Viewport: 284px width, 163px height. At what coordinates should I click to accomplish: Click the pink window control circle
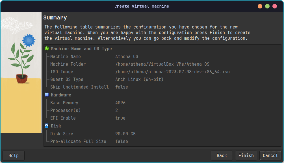[x=274, y=6]
